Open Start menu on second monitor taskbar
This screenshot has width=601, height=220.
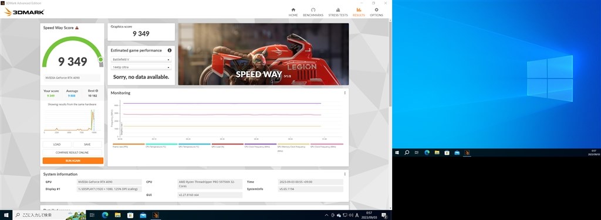pos(397,153)
